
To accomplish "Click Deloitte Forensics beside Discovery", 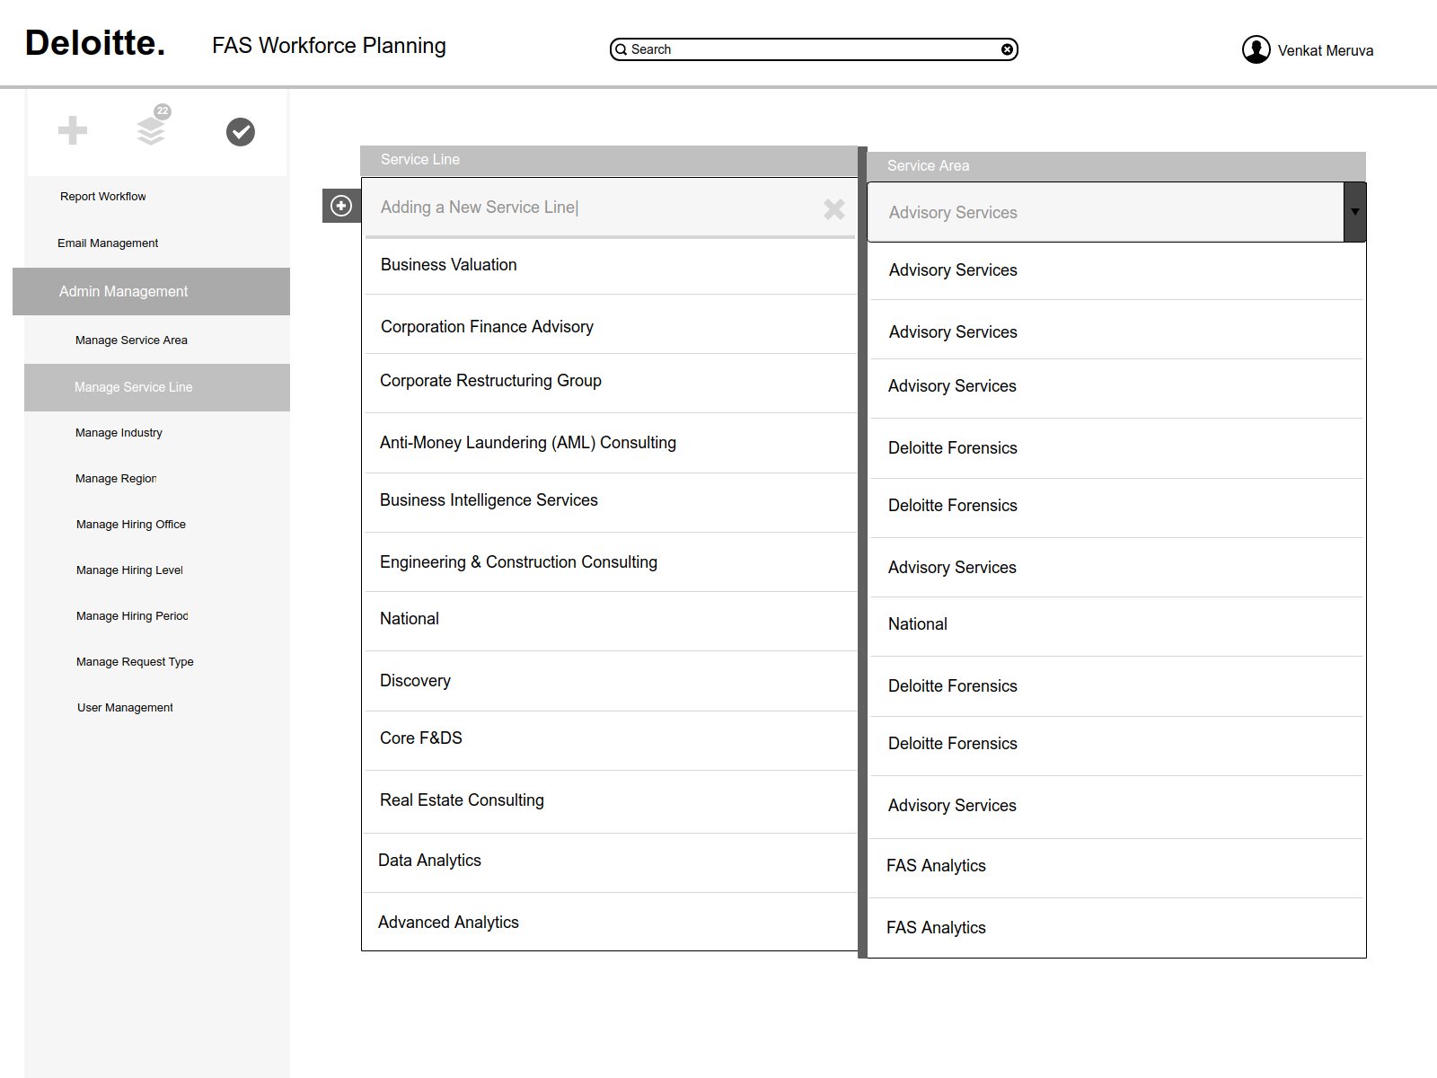I will tap(953, 686).
